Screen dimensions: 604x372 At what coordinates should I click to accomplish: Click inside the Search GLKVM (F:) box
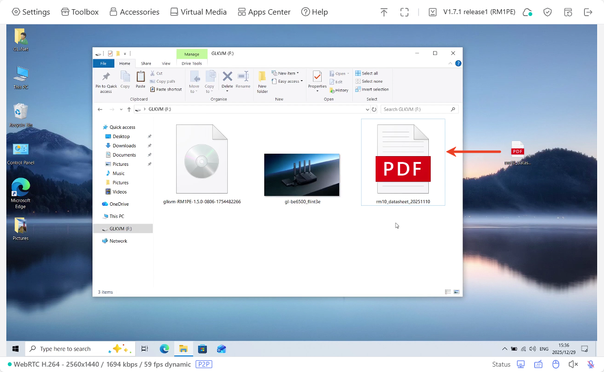pyautogui.click(x=419, y=109)
